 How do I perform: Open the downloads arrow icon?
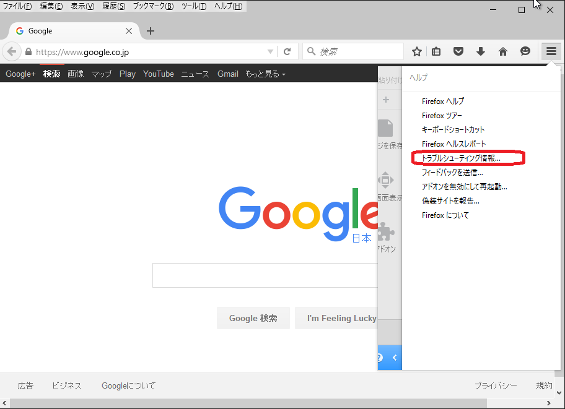click(x=481, y=51)
